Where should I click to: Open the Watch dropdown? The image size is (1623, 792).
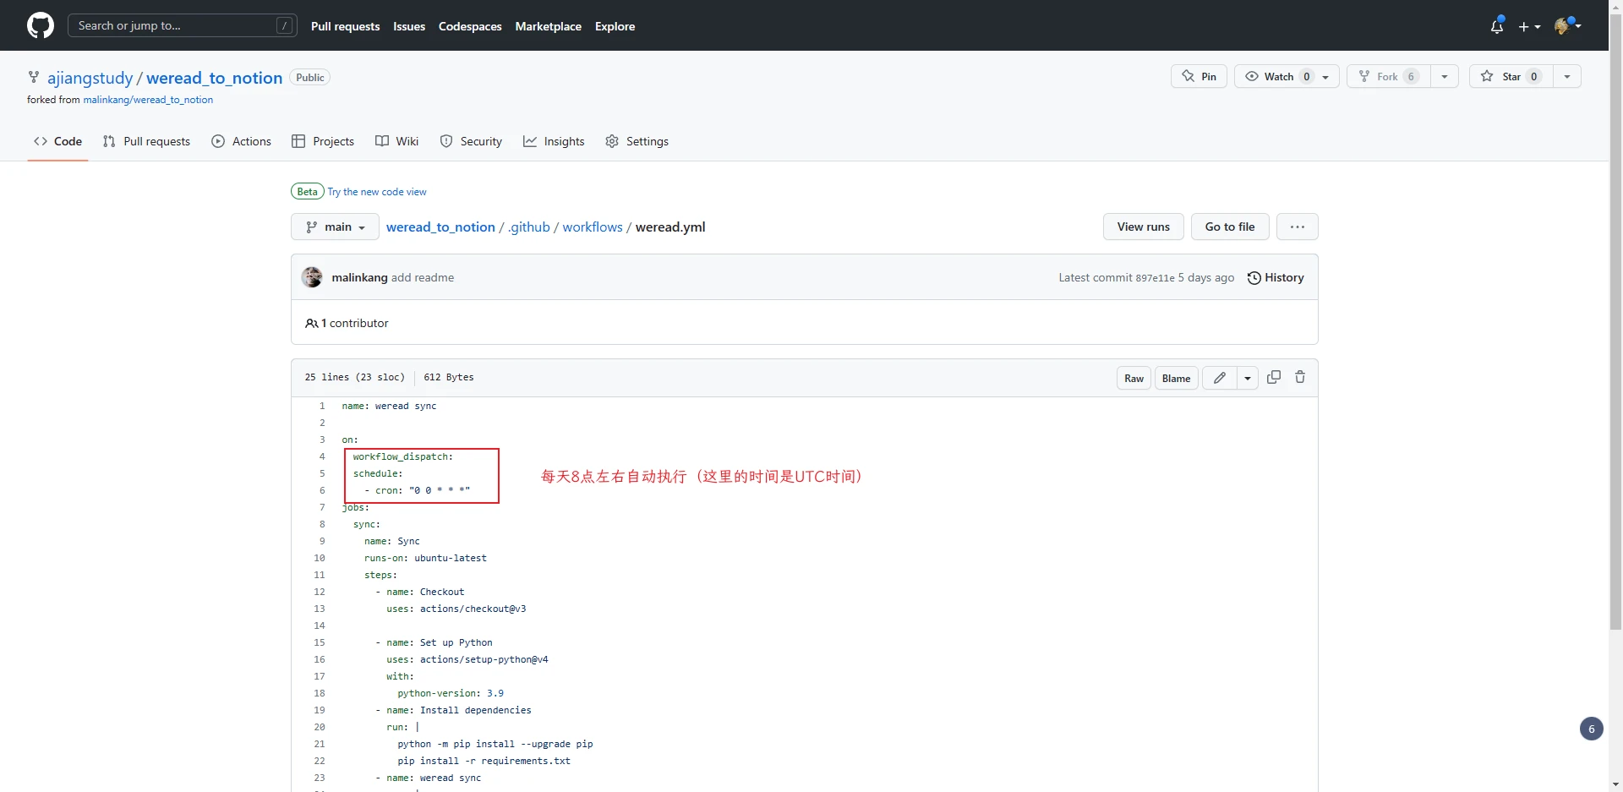point(1287,76)
